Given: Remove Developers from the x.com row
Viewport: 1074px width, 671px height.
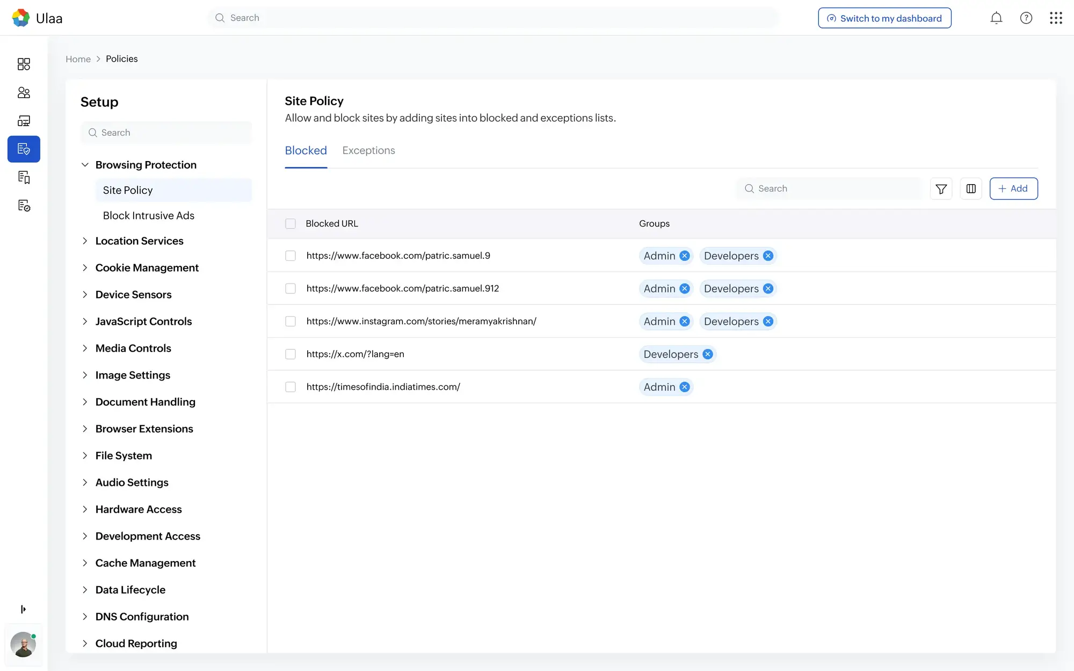Looking at the screenshot, I should click(708, 354).
